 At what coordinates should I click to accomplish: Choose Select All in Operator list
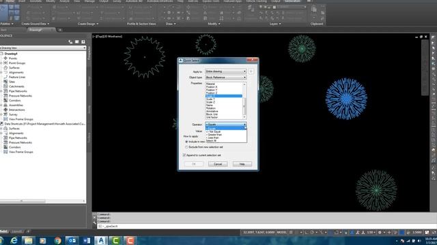click(x=226, y=141)
